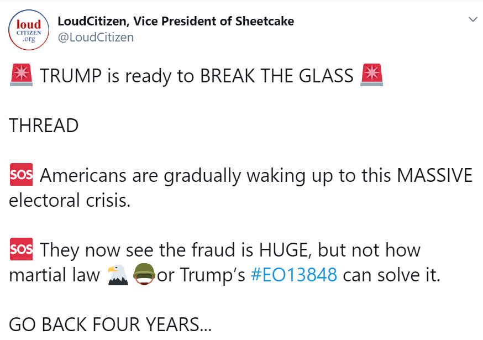Click the phrase can solve it

(391, 275)
